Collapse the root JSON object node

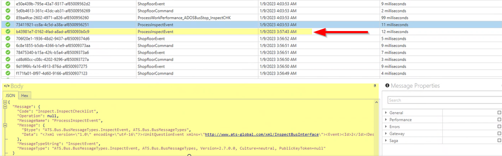tap(5, 102)
